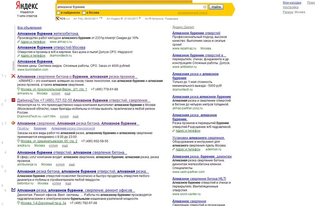Enable the «в Москве» checkbox

[84, 13]
